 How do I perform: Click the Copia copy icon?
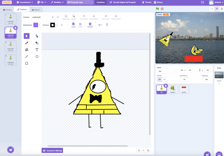pyautogui.click(x=73, y=24)
